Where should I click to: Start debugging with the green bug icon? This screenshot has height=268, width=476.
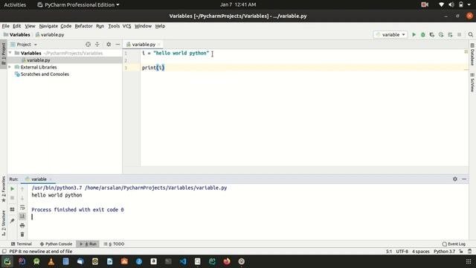point(423,35)
